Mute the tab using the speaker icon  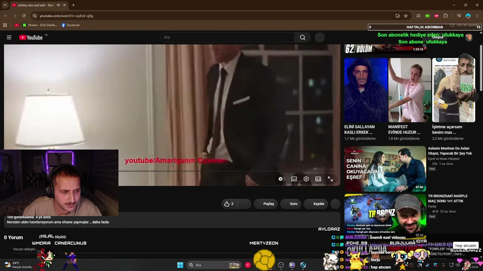58,5
